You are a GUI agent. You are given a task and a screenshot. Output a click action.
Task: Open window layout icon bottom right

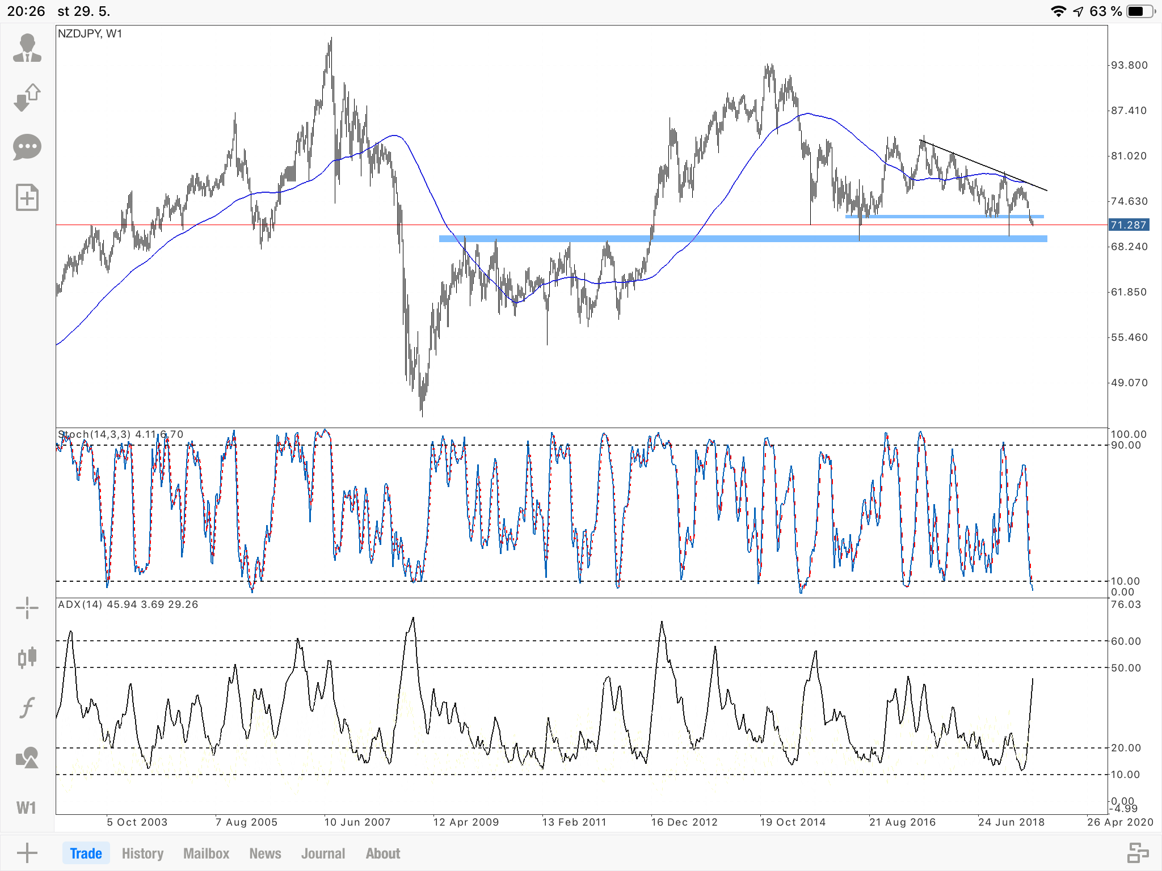tap(1137, 853)
